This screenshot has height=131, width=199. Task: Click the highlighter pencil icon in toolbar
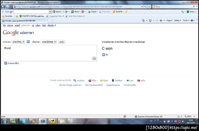point(126,12)
